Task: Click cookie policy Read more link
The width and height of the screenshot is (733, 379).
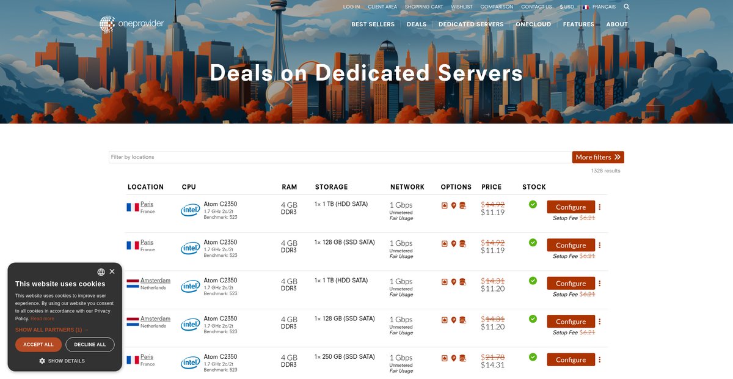Action: click(42, 318)
